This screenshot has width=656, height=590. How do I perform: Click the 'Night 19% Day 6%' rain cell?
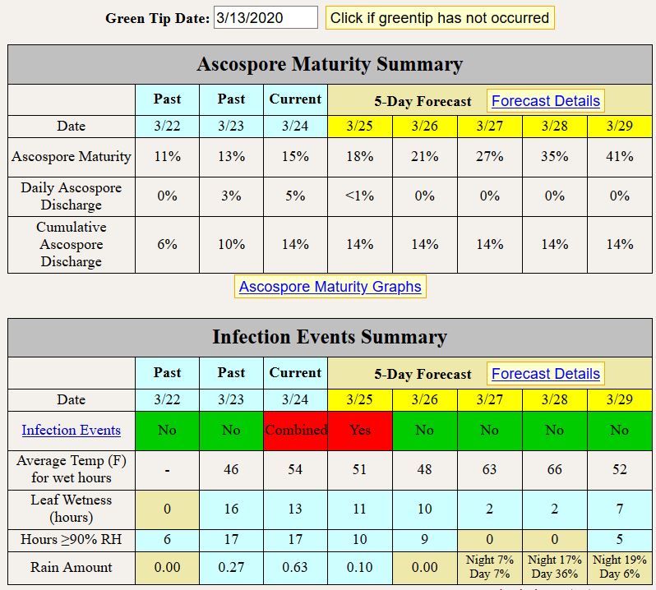point(620,568)
